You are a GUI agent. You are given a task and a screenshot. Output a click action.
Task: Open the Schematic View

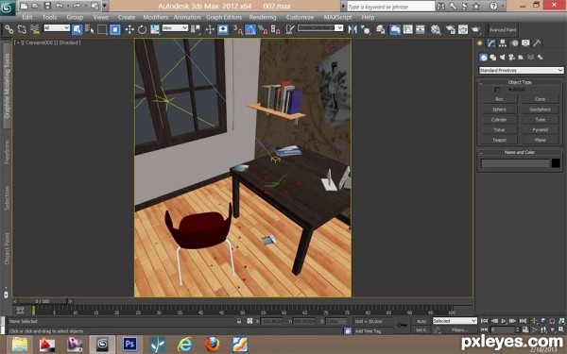(421, 29)
